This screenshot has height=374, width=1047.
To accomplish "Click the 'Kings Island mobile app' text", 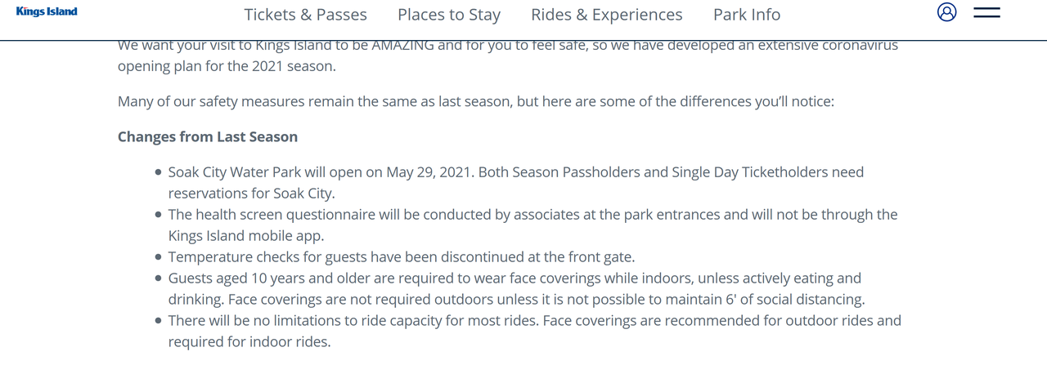I will point(246,236).
